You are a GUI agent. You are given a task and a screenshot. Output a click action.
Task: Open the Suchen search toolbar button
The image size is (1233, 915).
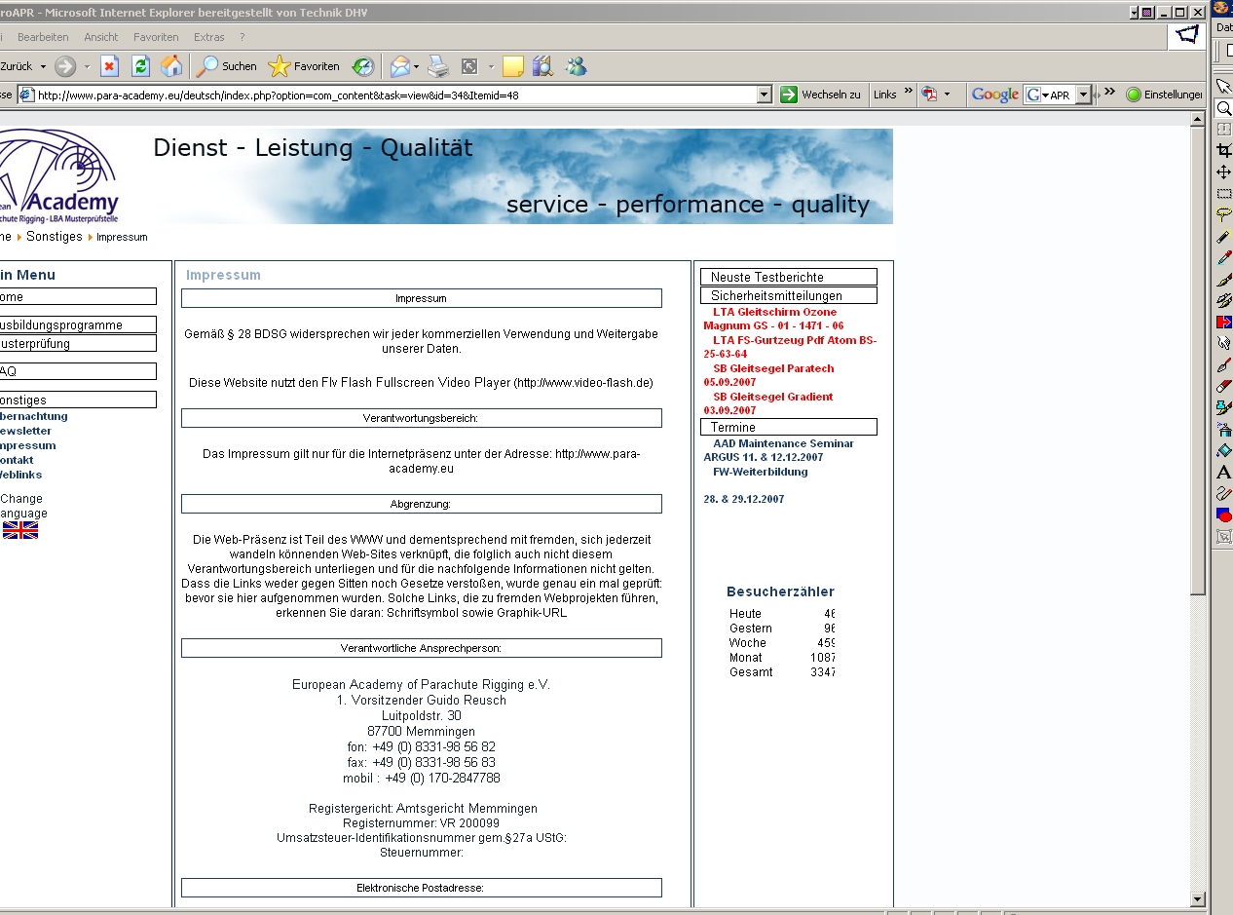pyautogui.click(x=227, y=66)
